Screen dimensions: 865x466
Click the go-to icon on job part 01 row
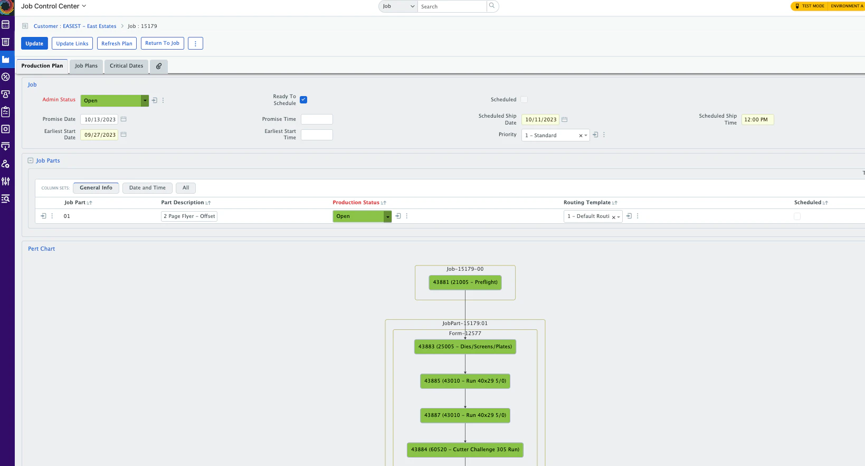(x=43, y=216)
